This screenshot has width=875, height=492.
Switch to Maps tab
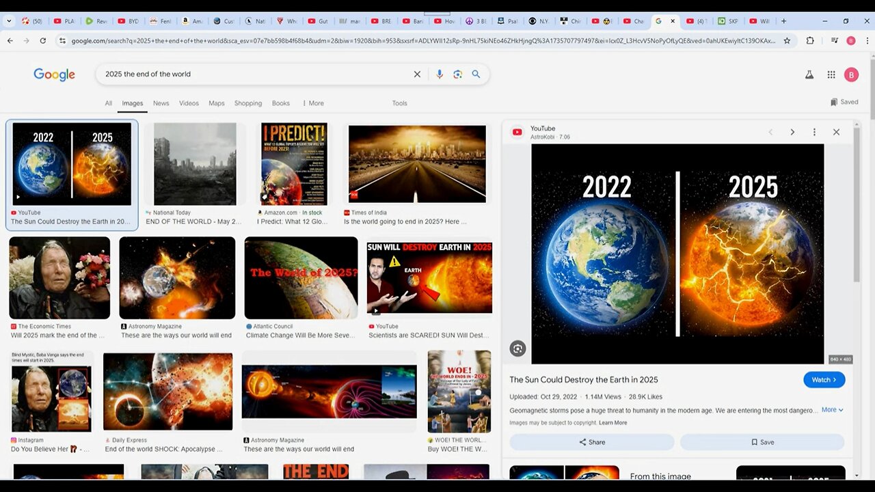tap(217, 103)
